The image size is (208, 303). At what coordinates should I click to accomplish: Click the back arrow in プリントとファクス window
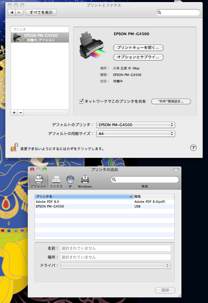[12, 12]
